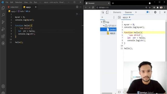Show hidden menus via title bar ellipsis
The width and height of the screenshot is (167, 94).
pos(40,2)
